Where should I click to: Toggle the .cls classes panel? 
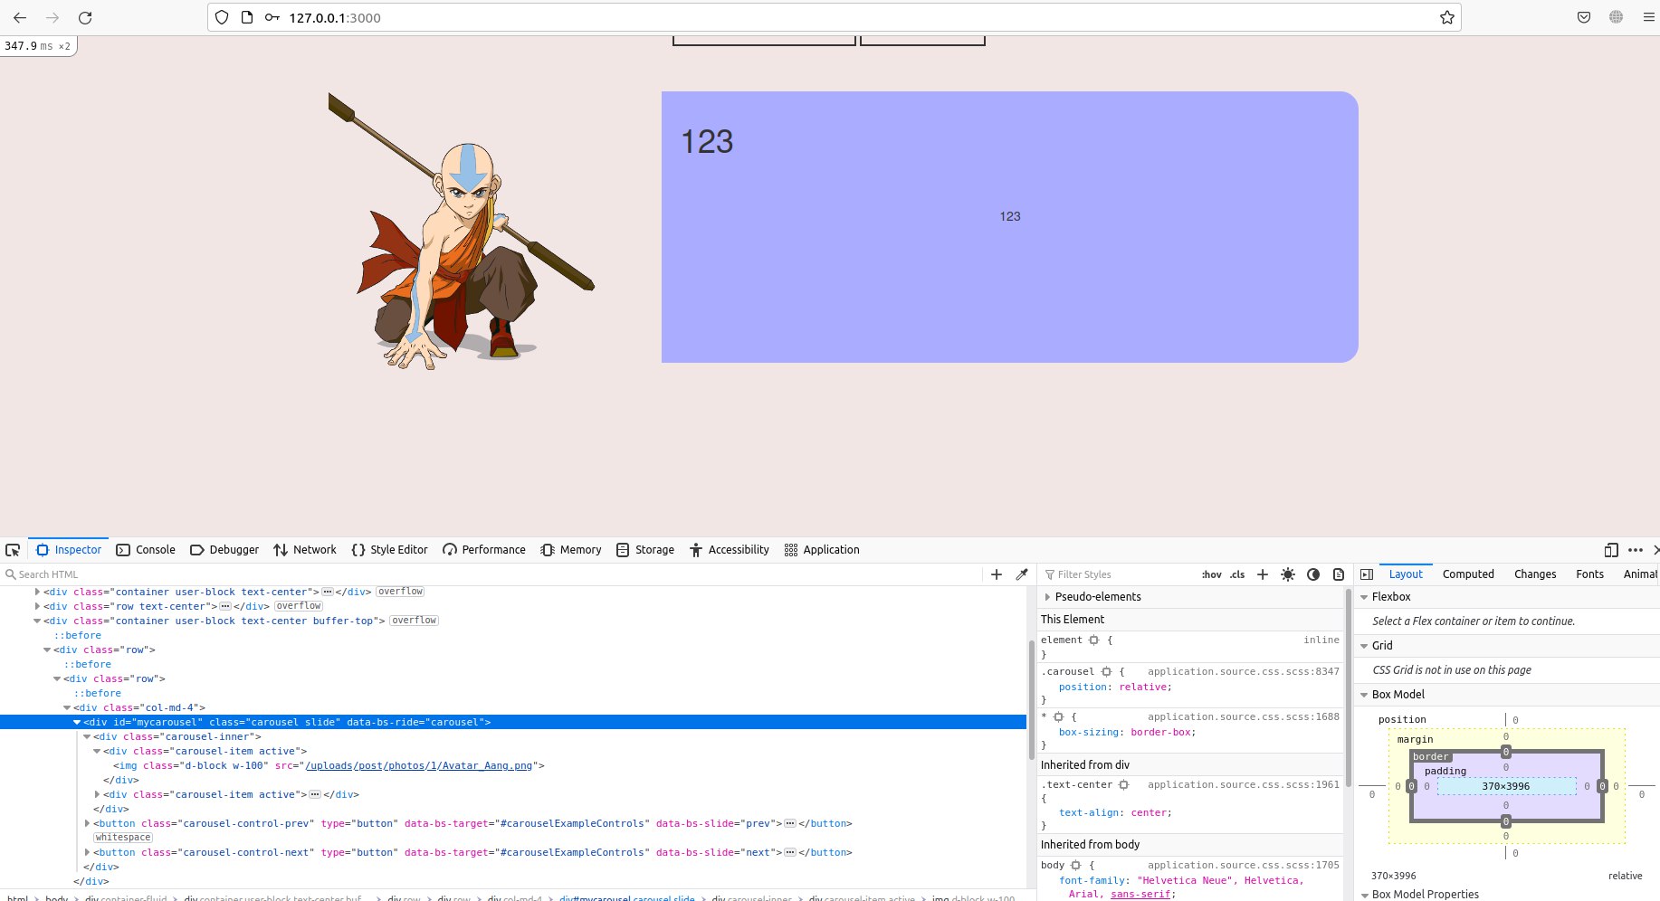[1237, 574]
